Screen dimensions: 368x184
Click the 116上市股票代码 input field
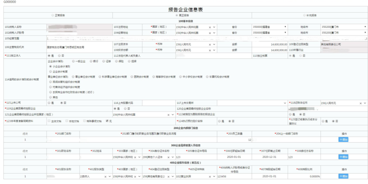coord(159,103)
